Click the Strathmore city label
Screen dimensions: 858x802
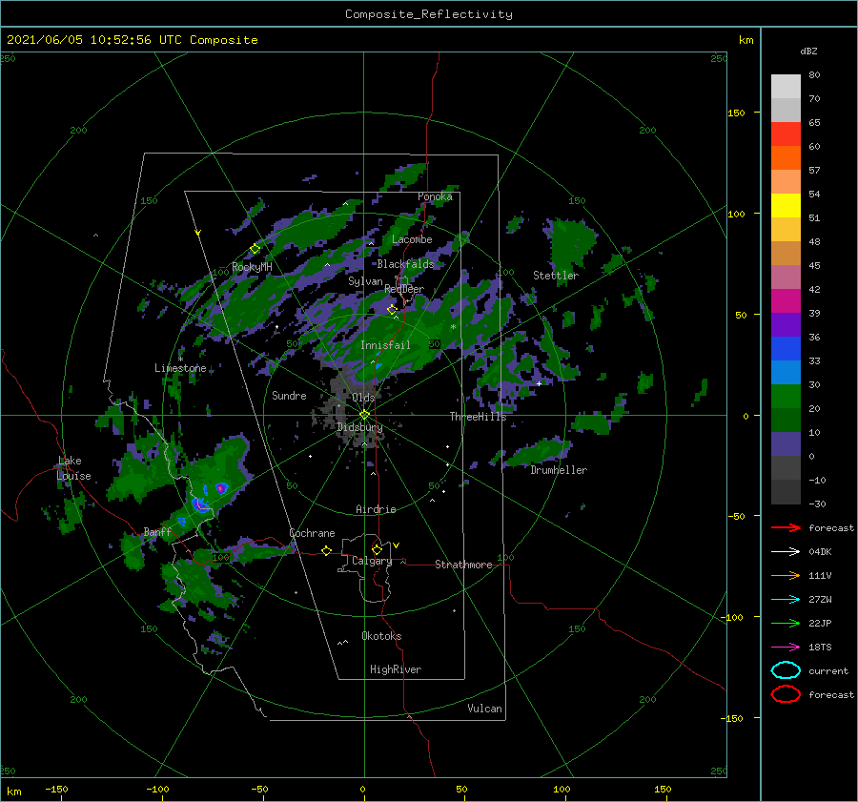[463, 565]
